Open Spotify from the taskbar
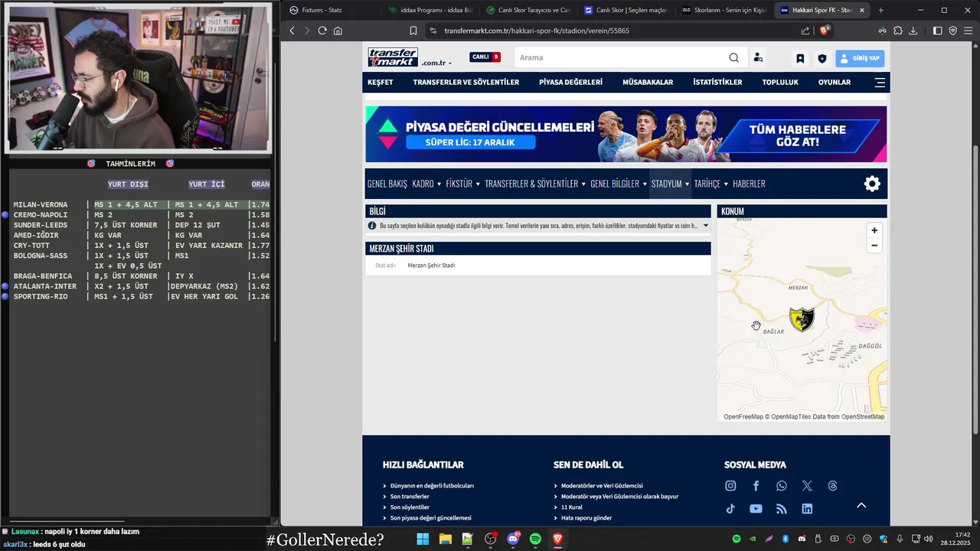 (535, 539)
